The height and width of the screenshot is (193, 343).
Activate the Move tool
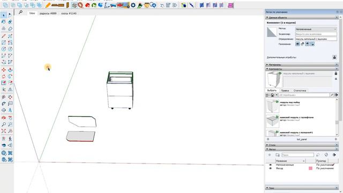click(4, 70)
